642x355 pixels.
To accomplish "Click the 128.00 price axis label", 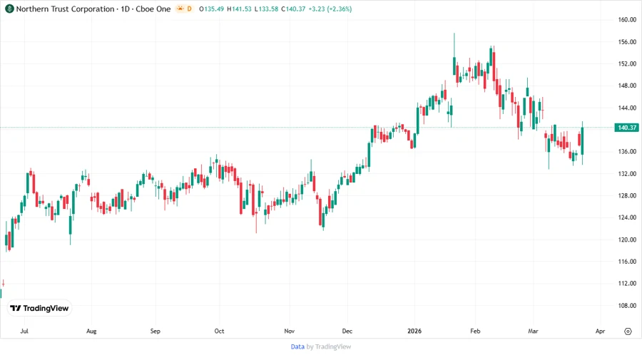I will (627, 195).
